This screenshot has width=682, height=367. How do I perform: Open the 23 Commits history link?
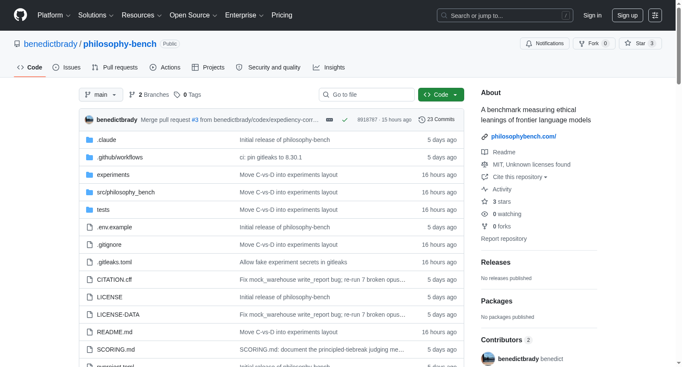tap(437, 119)
